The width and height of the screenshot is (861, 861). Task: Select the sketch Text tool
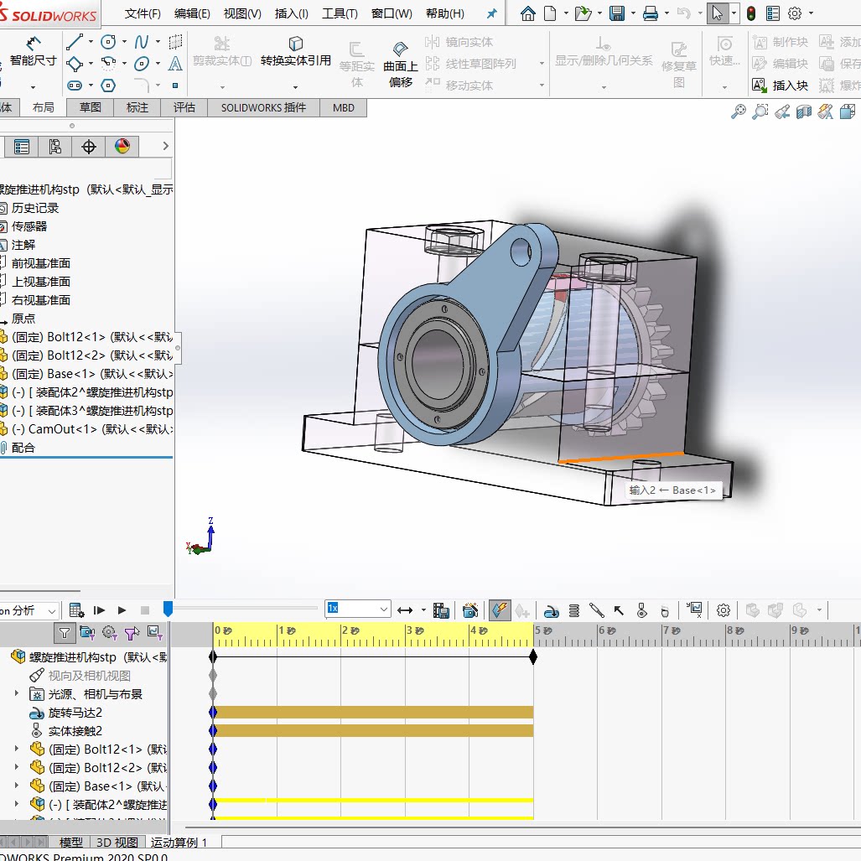coord(175,64)
